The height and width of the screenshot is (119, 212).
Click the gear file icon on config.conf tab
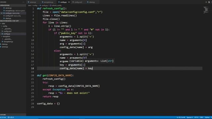(x=73, y=2)
